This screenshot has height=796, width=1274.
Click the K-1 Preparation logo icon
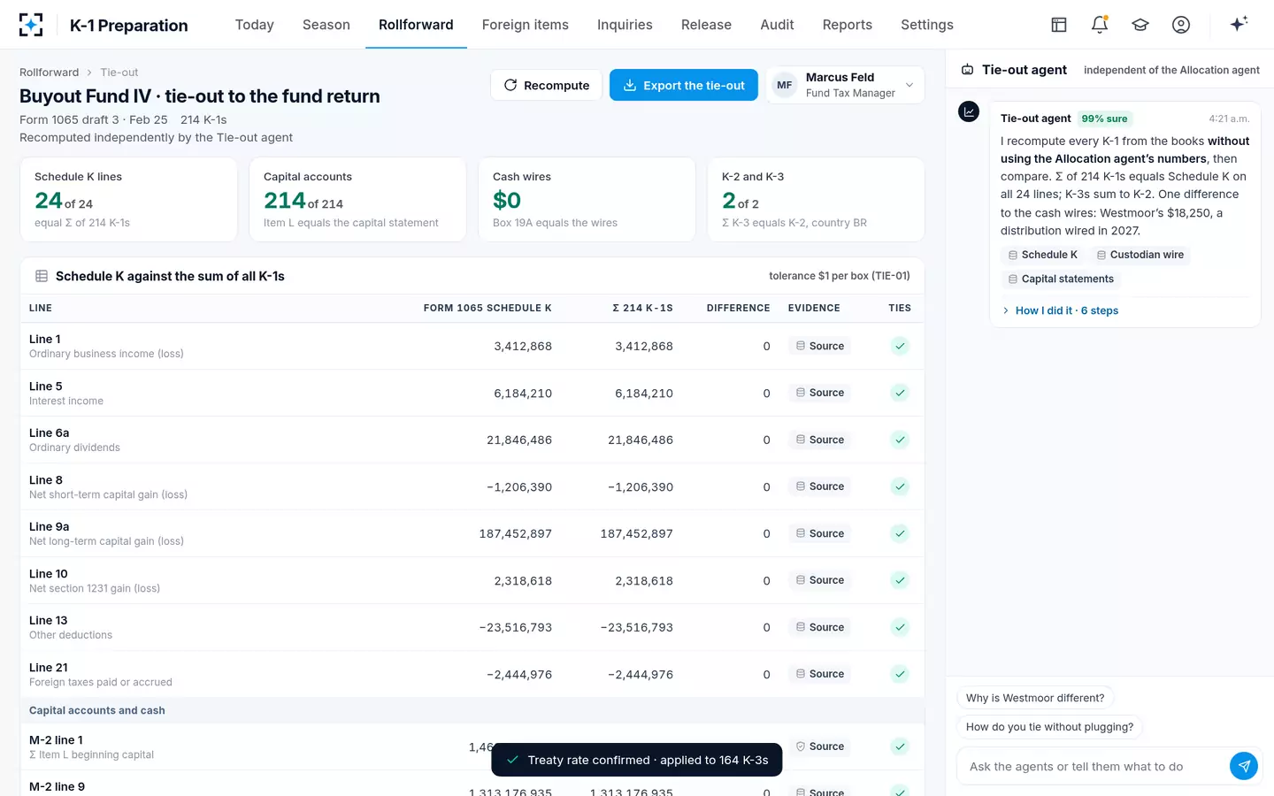point(31,25)
